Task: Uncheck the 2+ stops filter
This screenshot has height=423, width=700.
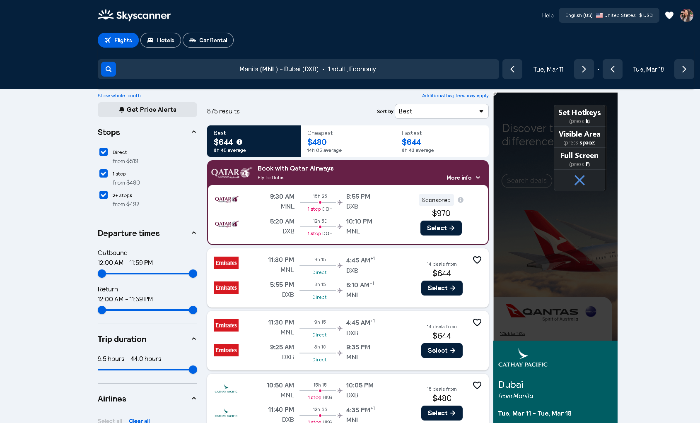Action: pyautogui.click(x=104, y=195)
